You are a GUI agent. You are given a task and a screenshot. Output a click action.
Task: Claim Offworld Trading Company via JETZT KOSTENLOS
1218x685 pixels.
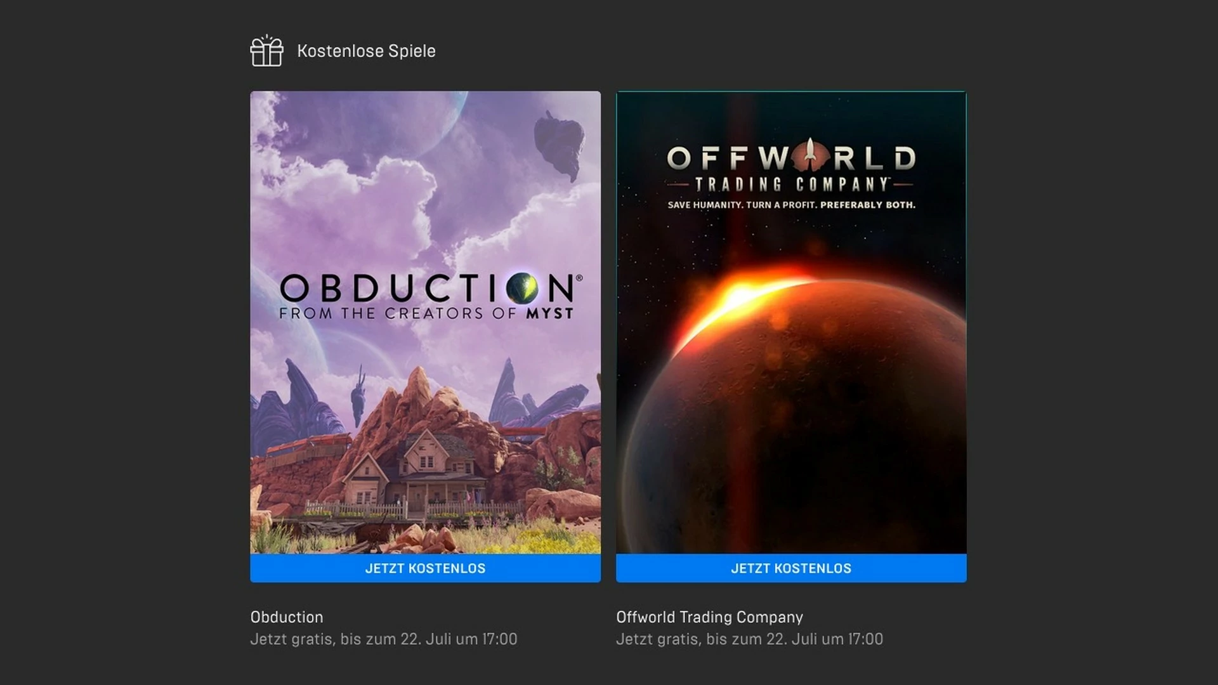pos(791,568)
